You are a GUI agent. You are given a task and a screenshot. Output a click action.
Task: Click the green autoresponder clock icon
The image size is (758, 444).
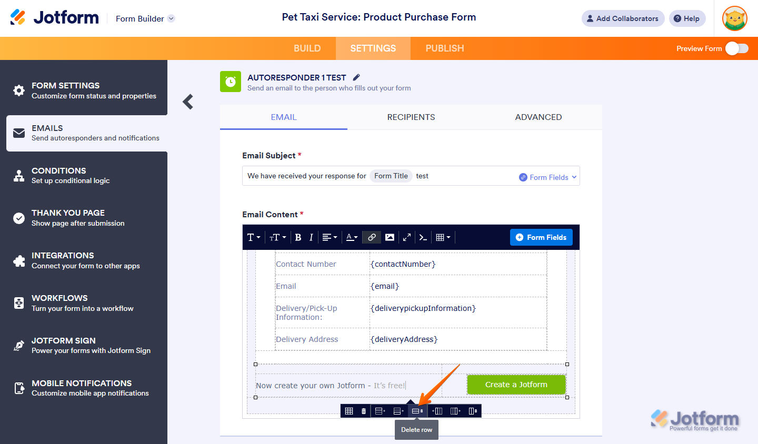pyautogui.click(x=231, y=82)
